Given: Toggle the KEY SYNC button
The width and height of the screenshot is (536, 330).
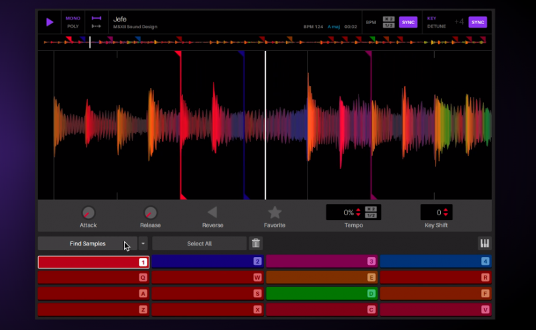Looking at the screenshot, I should (478, 22).
